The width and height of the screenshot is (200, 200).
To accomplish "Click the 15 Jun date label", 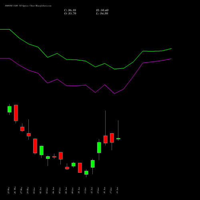I will [98, 190].
